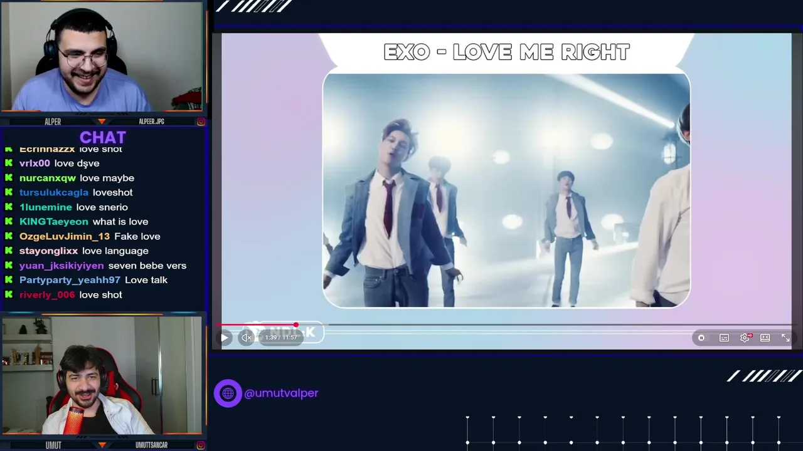Click the red video progress bar handle

pos(295,325)
